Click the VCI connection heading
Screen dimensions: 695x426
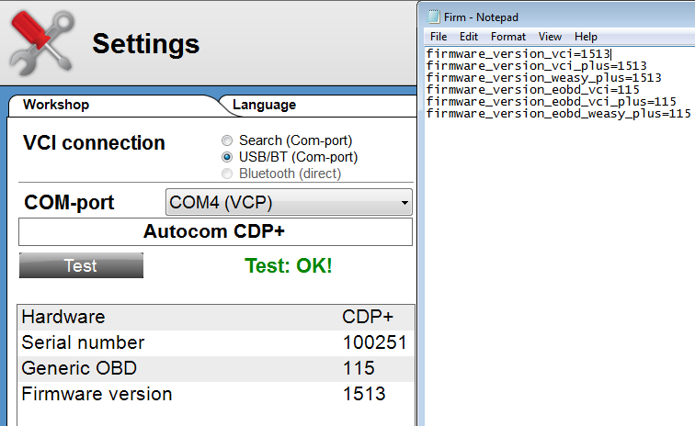pyautogui.click(x=94, y=143)
